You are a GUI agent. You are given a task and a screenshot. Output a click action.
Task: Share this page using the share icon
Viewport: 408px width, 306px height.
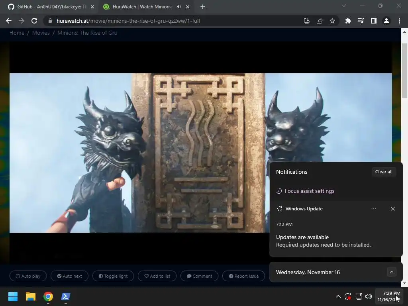pos(319,21)
